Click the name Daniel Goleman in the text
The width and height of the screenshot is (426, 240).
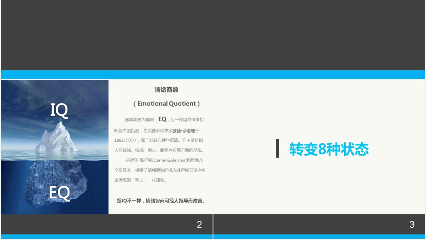[x=169, y=160]
